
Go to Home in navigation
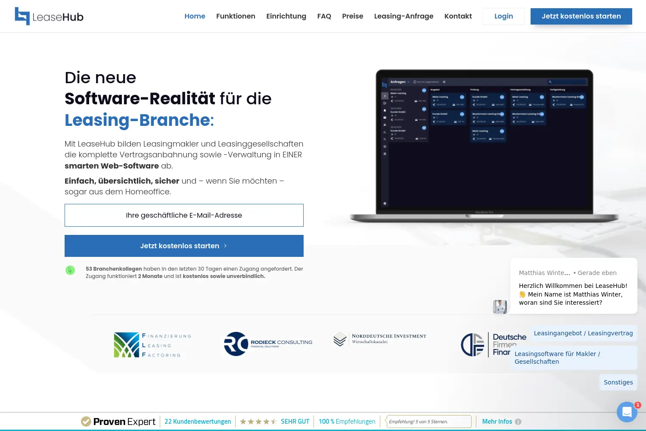pyautogui.click(x=195, y=16)
